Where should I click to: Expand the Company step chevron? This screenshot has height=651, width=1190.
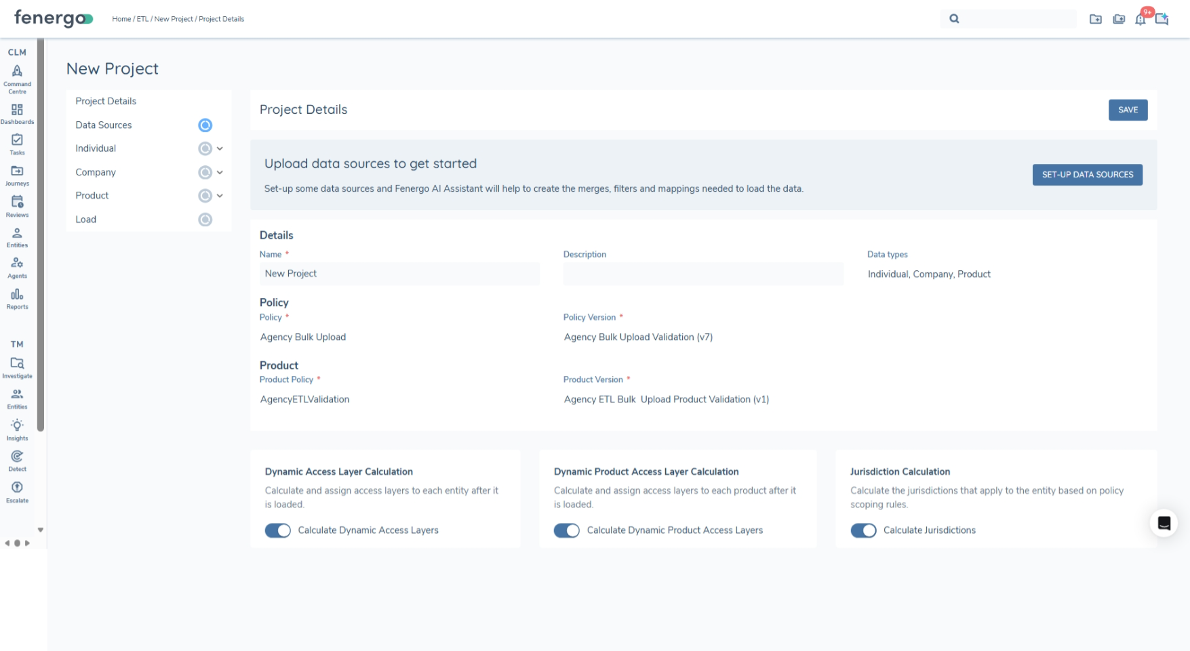pos(220,173)
